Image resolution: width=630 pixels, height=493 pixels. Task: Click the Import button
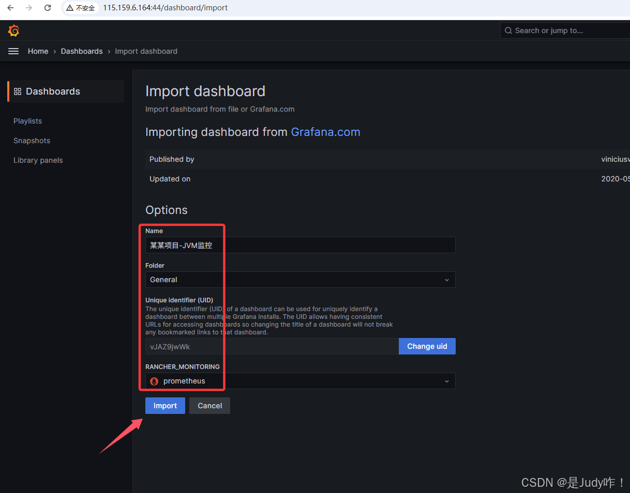click(165, 406)
